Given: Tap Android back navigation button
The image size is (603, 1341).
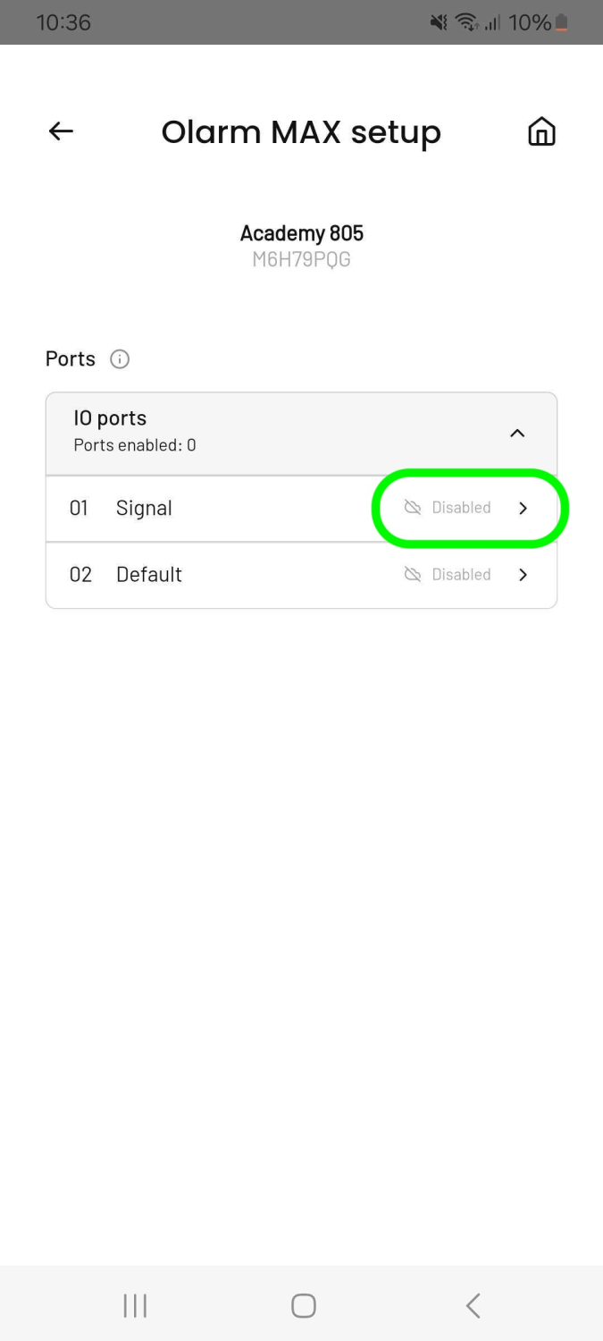Looking at the screenshot, I should (x=473, y=1305).
